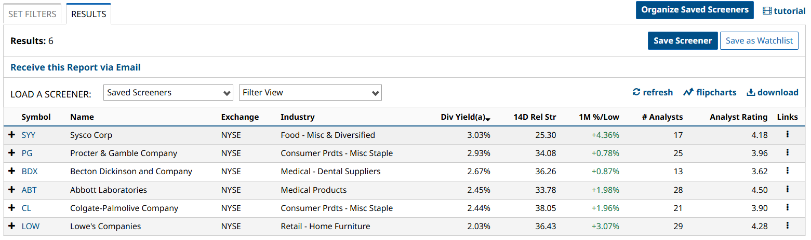Select the RESULTS tab
This screenshot has height=240, width=811.
[88, 14]
